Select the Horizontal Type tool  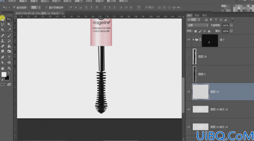(9, 57)
